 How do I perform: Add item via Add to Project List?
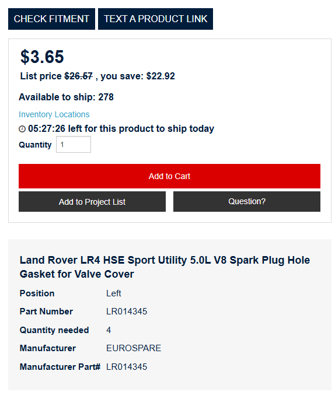tap(92, 201)
